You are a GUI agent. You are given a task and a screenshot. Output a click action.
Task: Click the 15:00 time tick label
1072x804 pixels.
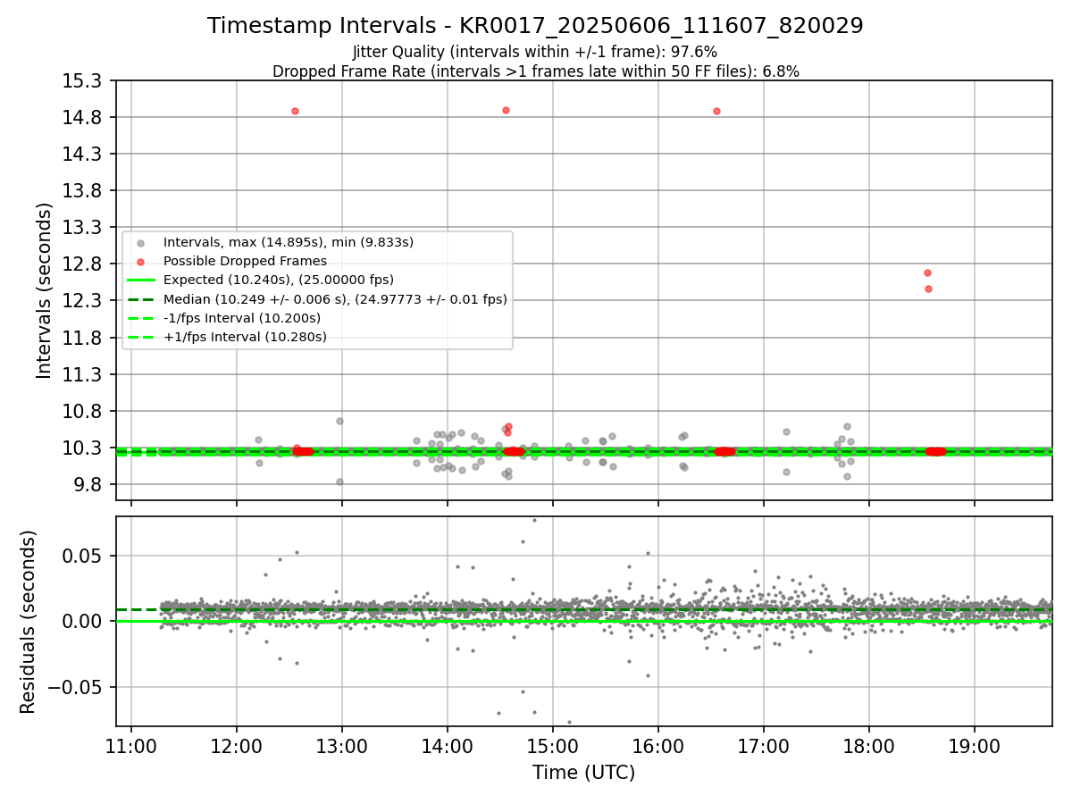(553, 745)
